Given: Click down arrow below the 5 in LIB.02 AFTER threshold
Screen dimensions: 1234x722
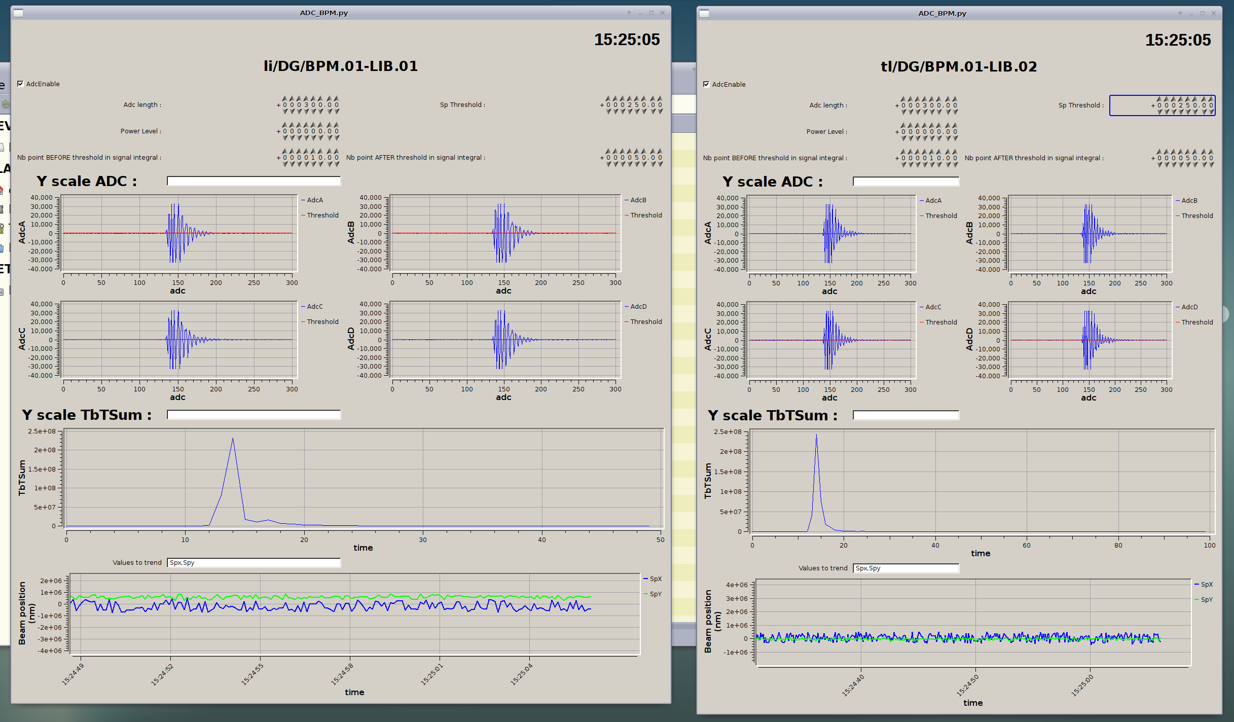Looking at the screenshot, I should click(x=1188, y=165).
